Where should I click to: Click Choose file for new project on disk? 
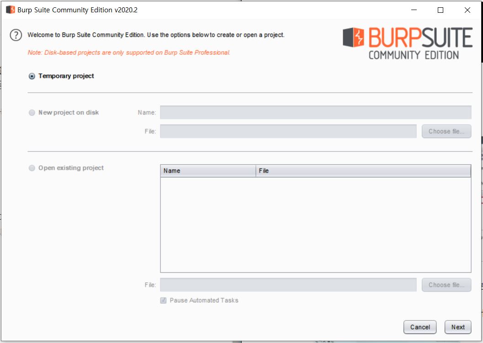pos(446,132)
